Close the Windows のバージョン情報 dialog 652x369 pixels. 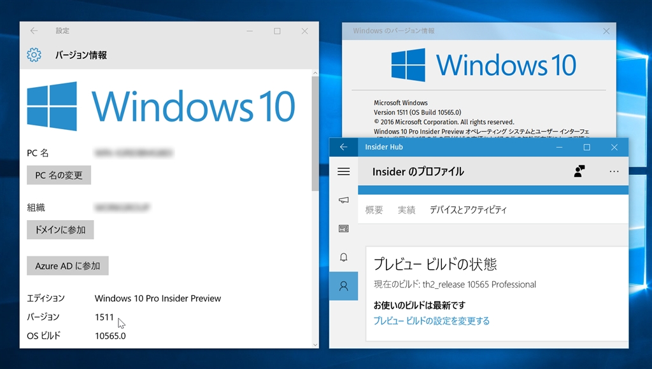606,31
